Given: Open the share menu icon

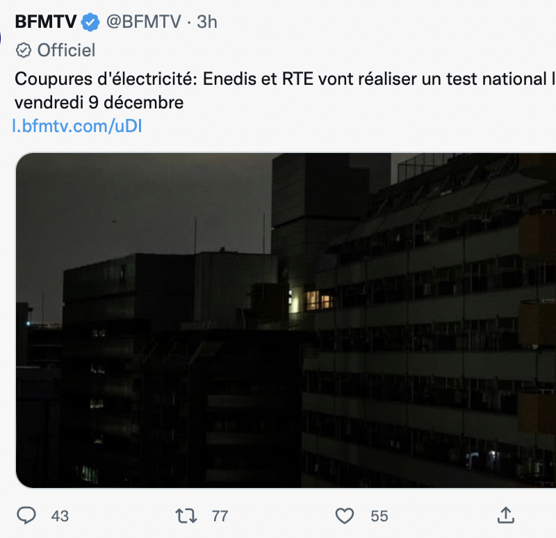Looking at the screenshot, I should [506, 515].
